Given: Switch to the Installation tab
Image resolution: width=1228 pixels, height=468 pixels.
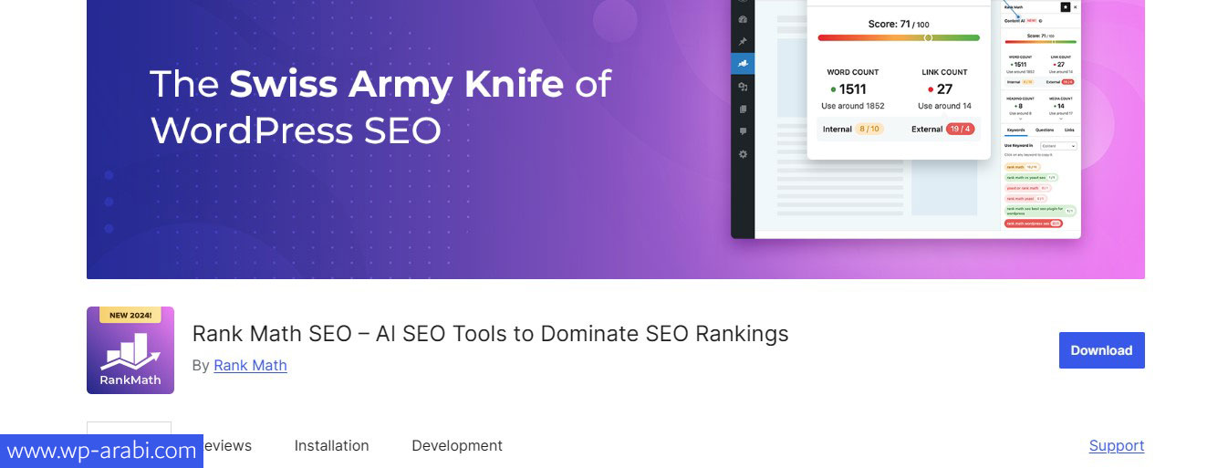Looking at the screenshot, I should (331, 445).
